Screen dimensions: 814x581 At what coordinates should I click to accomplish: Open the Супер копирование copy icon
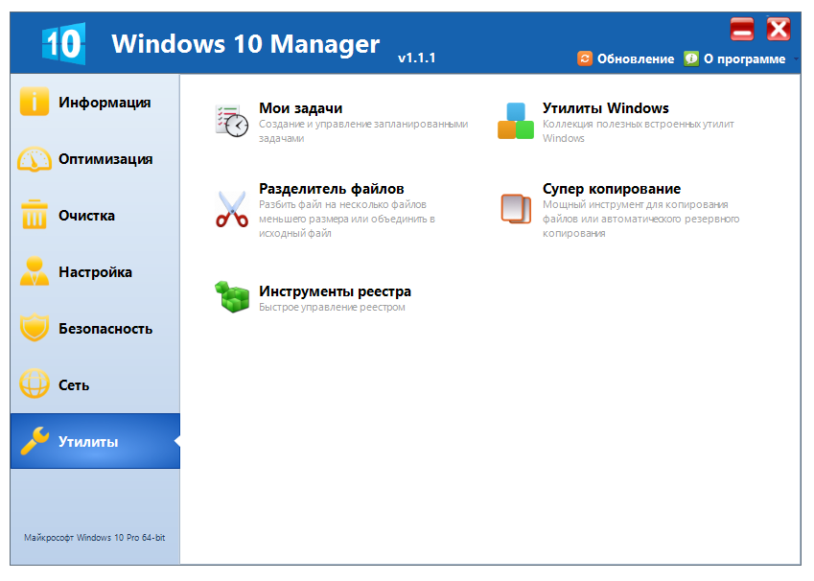point(516,209)
